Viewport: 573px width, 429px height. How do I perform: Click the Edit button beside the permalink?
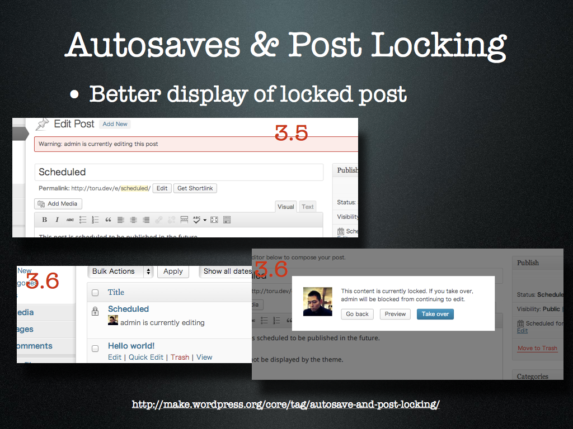(162, 188)
